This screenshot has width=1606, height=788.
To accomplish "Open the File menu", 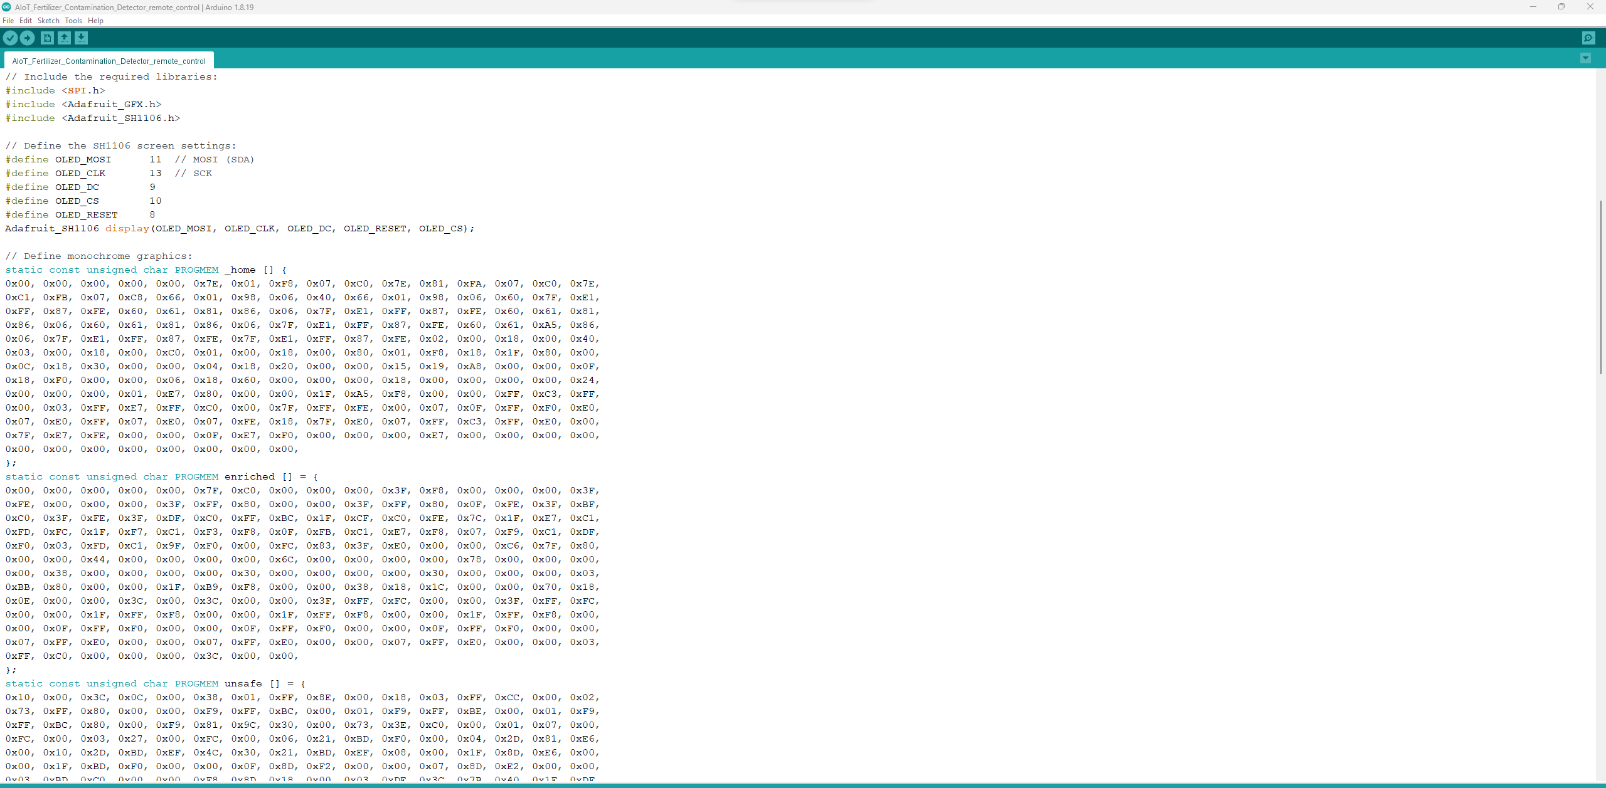I will [8, 21].
